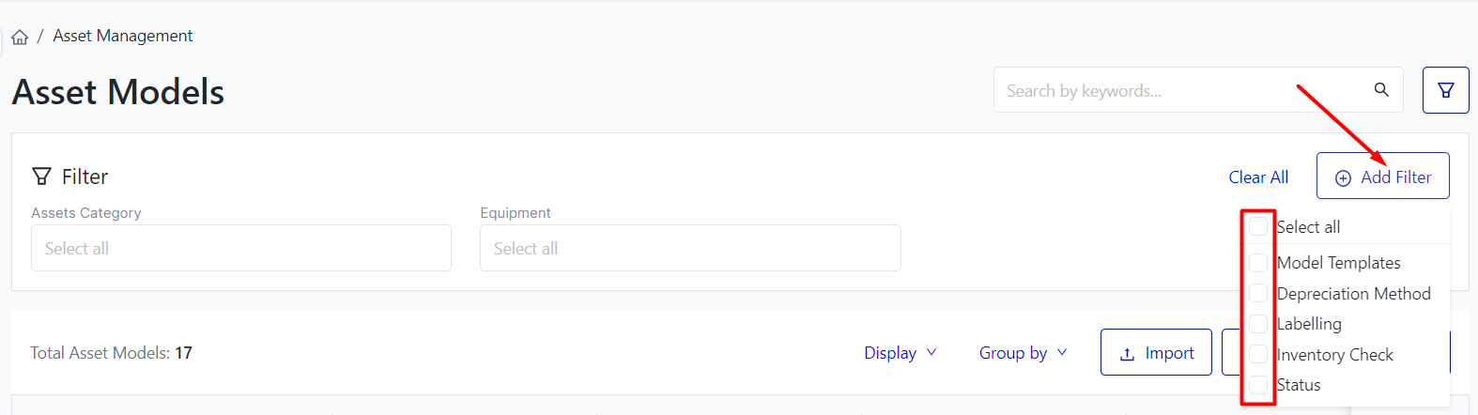Expand the Display dropdown
The width and height of the screenshot is (1478, 415).
pyautogui.click(x=900, y=353)
